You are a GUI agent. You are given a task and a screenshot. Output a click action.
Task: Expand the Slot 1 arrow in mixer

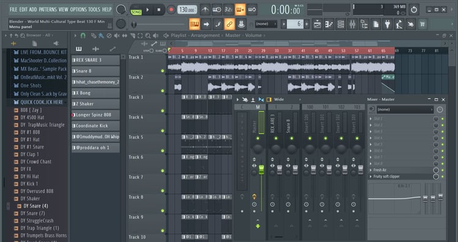pyautogui.click(x=371, y=119)
